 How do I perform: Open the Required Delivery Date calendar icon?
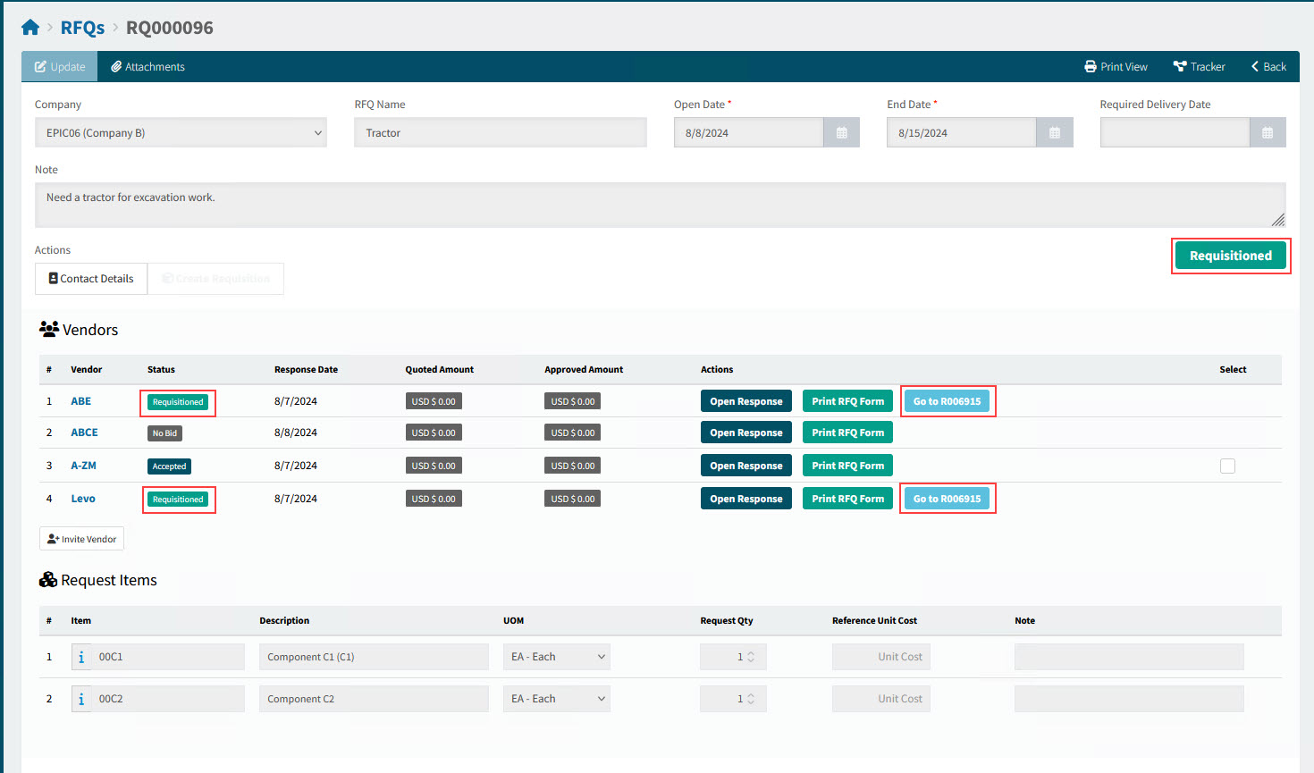click(x=1267, y=132)
